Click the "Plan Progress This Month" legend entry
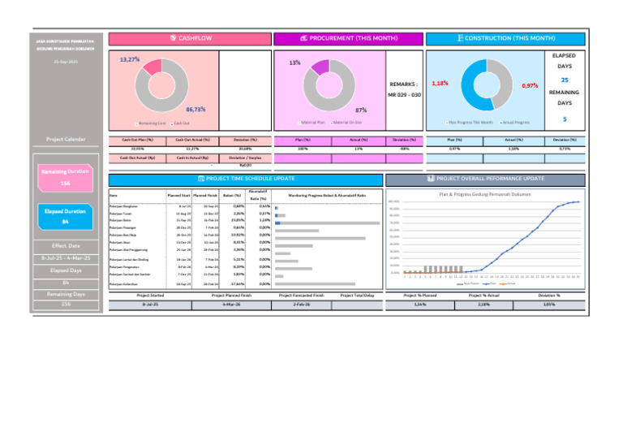 pos(469,123)
